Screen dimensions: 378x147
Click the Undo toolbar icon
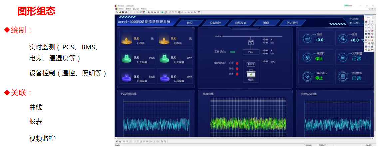(x=131, y=12)
